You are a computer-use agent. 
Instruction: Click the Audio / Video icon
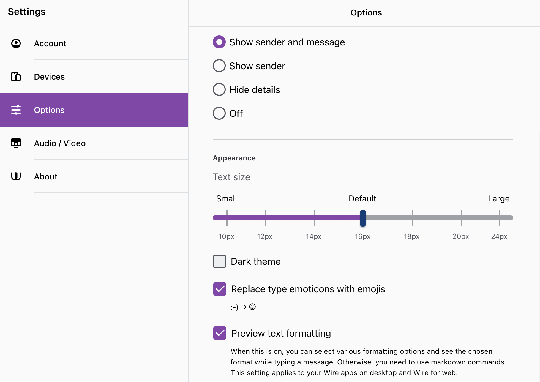click(16, 143)
